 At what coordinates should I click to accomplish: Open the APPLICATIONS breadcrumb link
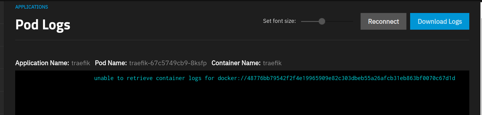32,7
